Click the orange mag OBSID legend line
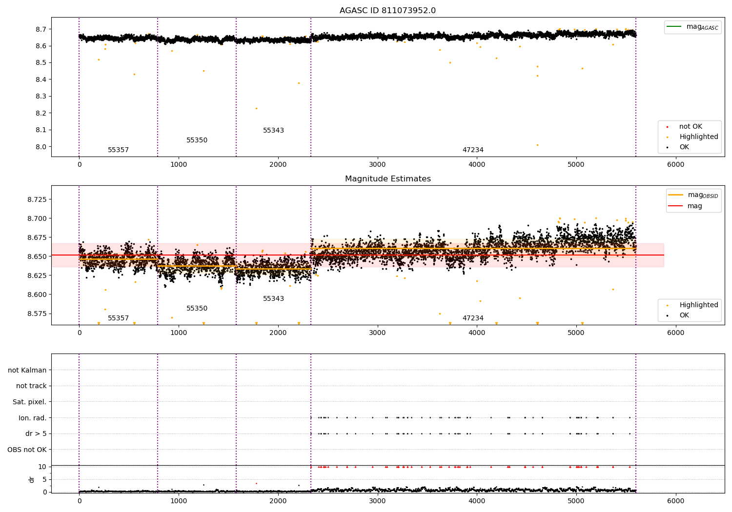Image resolution: width=732 pixels, height=512 pixels. coord(676,195)
